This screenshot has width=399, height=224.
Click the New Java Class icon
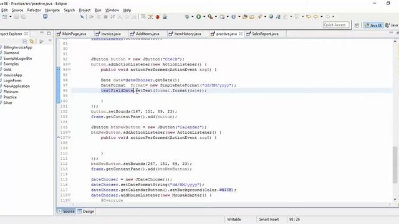point(234,17)
